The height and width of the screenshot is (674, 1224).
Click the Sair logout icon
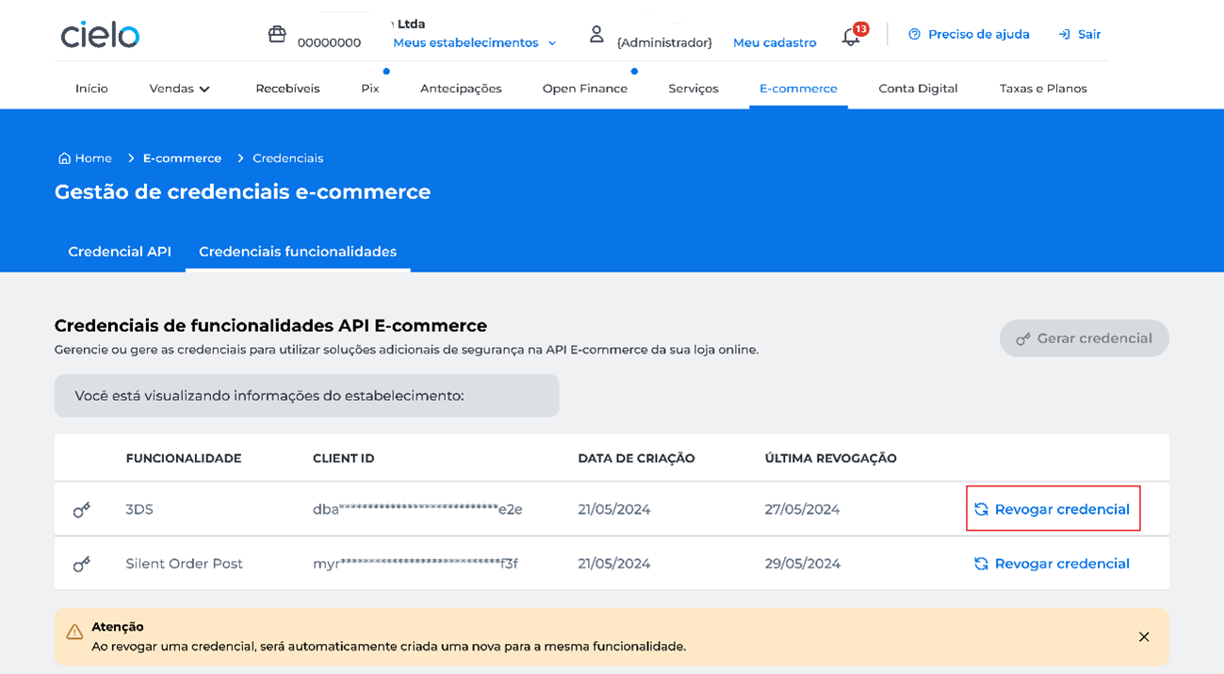[x=1065, y=34]
